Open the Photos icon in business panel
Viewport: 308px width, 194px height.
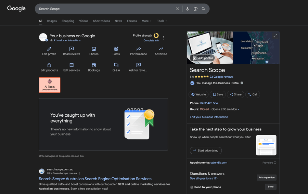[x=94, y=49]
